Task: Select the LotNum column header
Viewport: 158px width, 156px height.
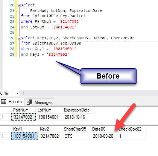Action: (49, 110)
